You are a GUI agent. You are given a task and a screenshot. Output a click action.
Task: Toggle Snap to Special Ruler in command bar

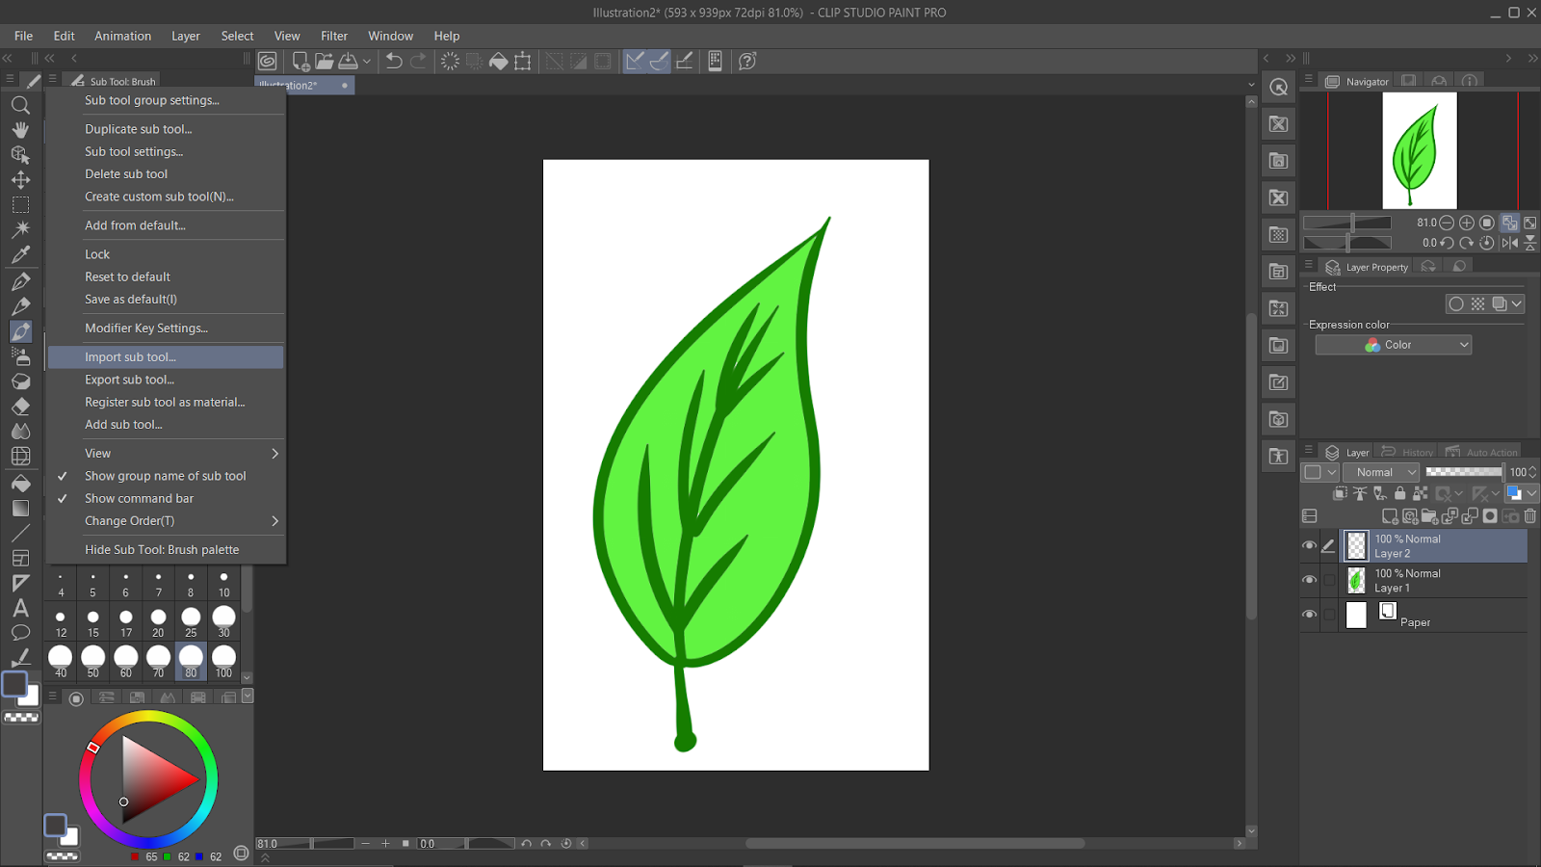pyautogui.click(x=659, y=61)
